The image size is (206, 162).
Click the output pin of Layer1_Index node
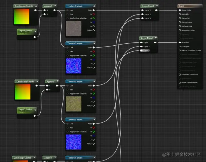pyautogui.click(x=35, y=116)
